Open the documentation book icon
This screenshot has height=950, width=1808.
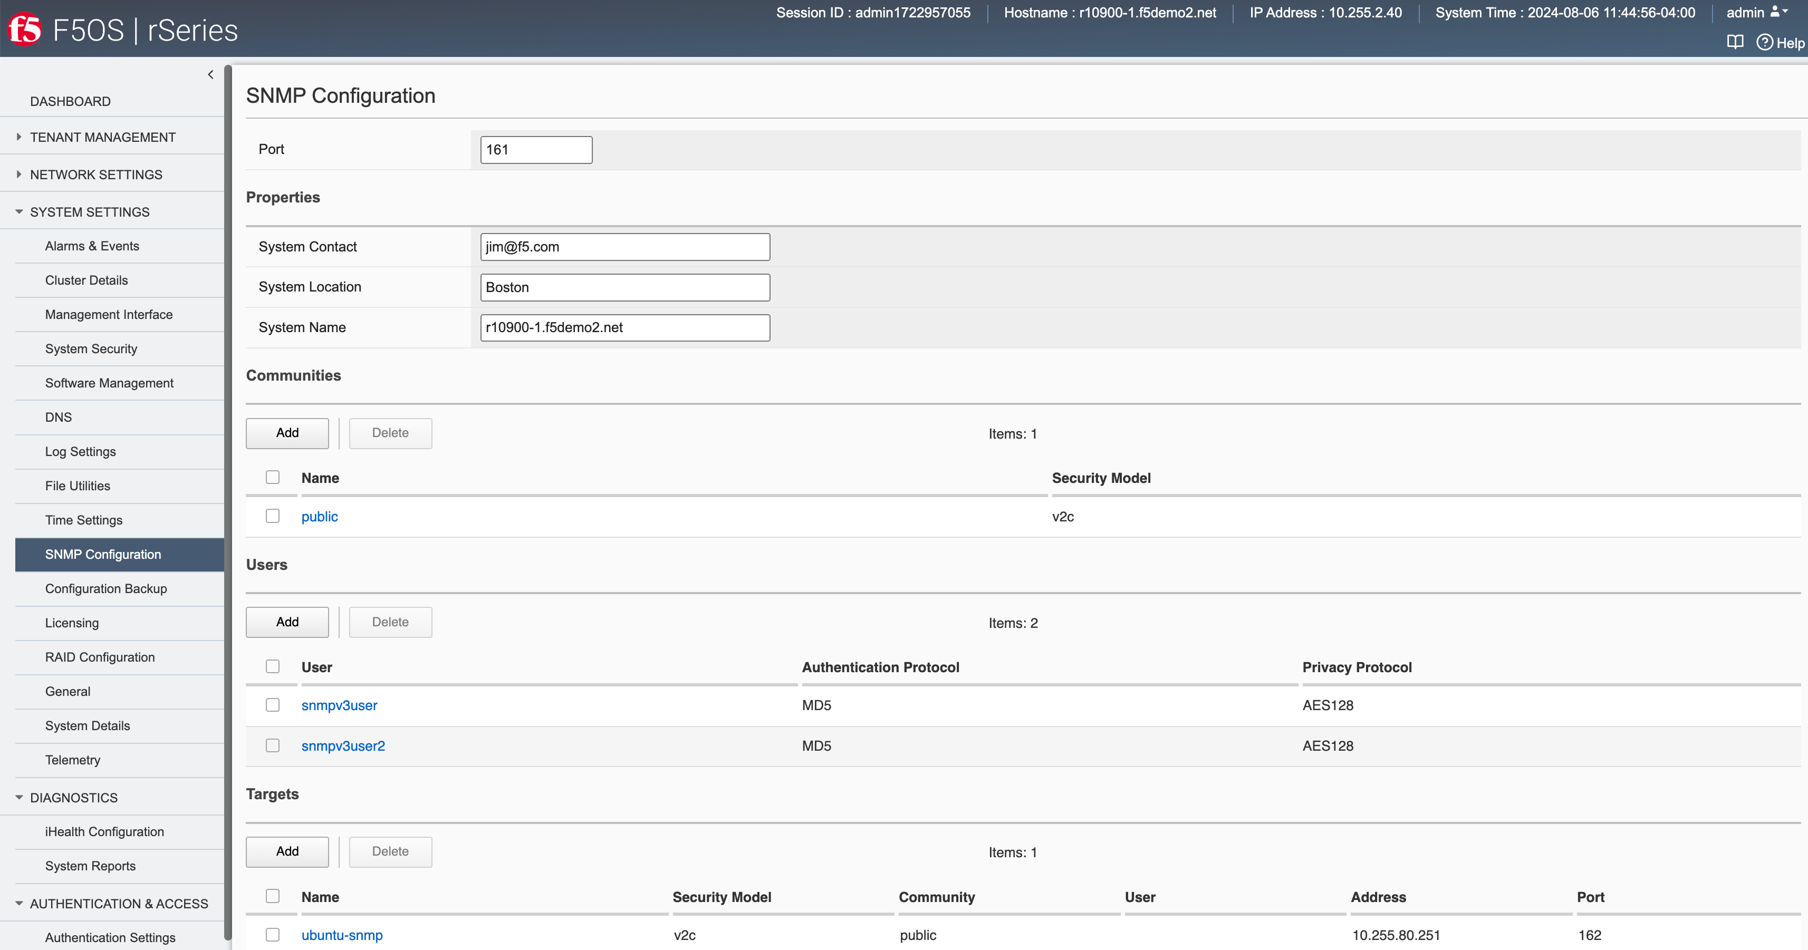[x=1735, y=43]
